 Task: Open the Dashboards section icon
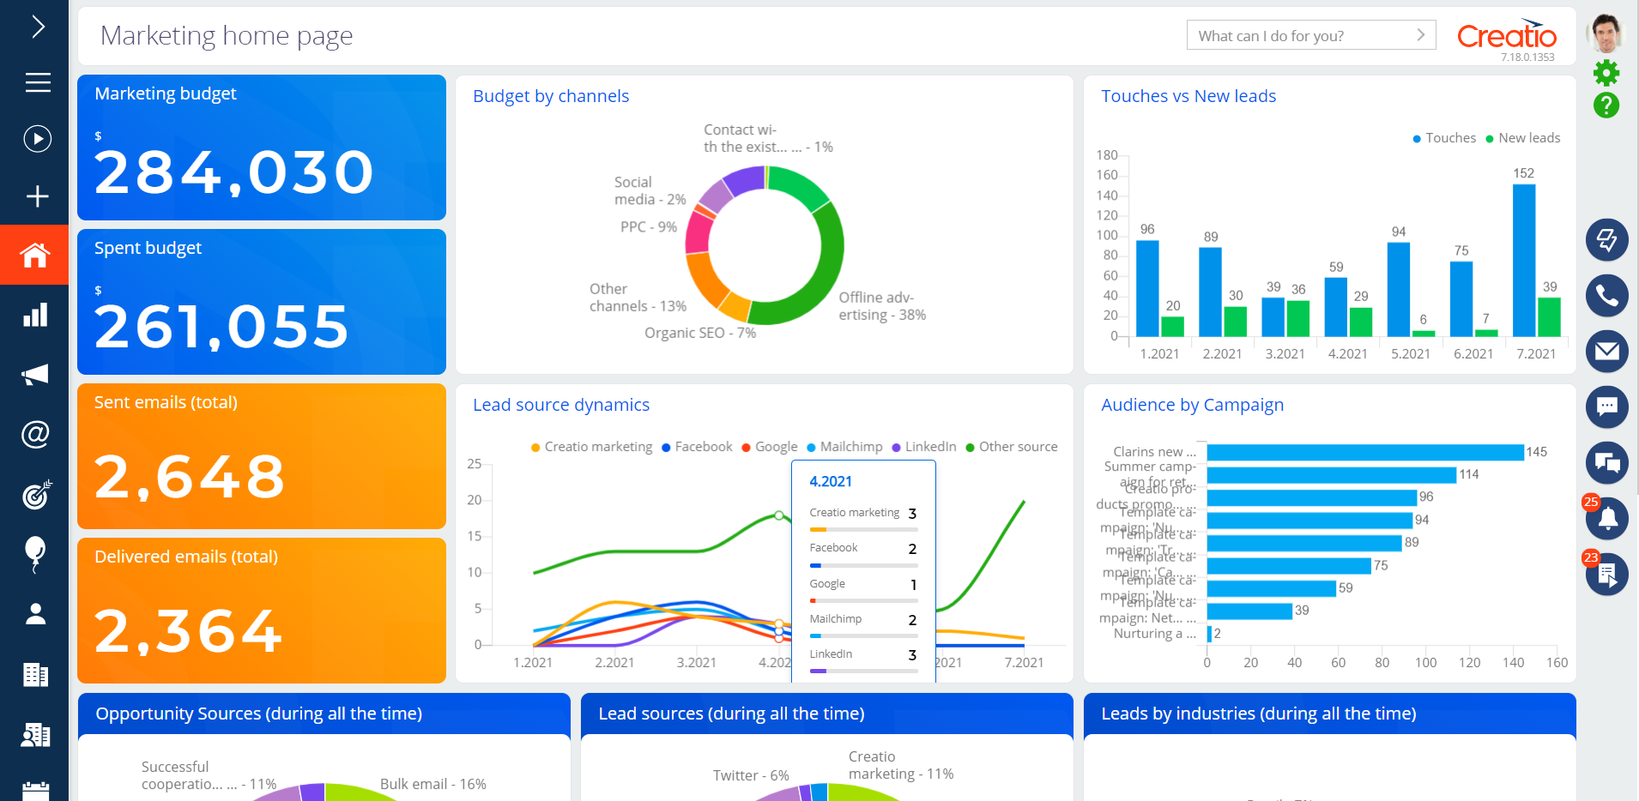tap(34, 316)
